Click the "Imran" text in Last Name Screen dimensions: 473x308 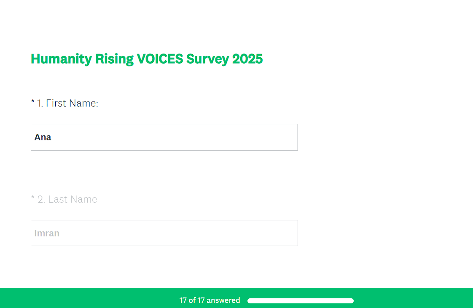[47, 233]
